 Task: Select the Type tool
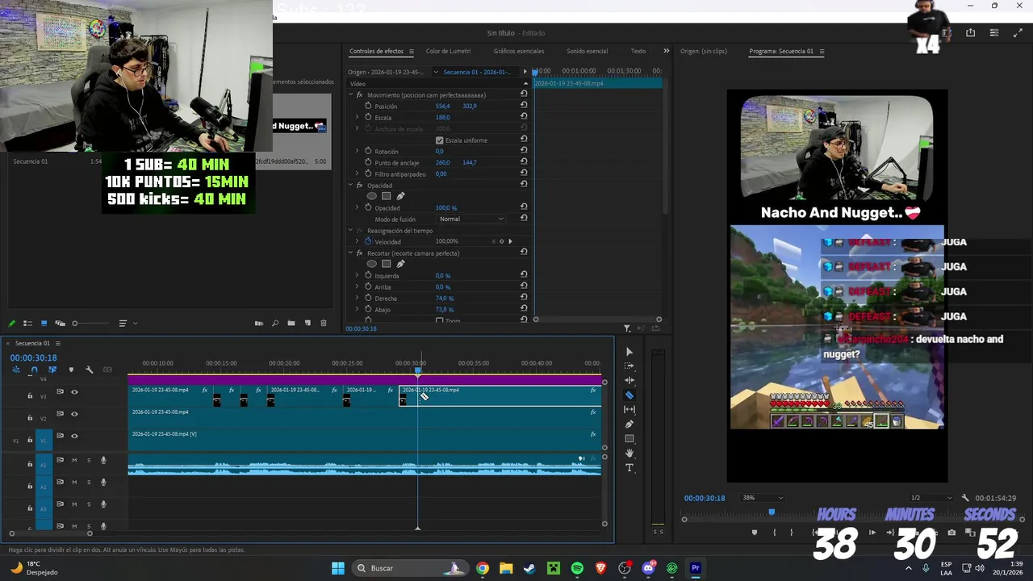coord(629,468)
